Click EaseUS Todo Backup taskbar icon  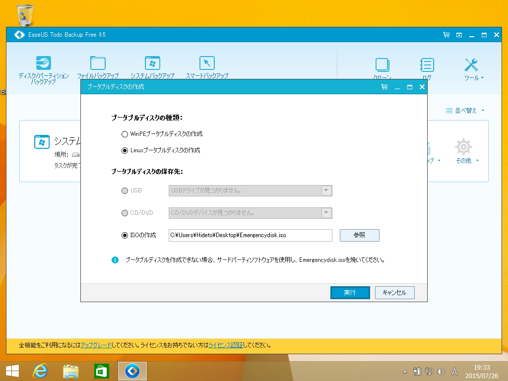pos(132,371)
